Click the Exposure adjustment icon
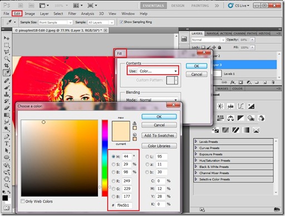 (x=251, y=106)
